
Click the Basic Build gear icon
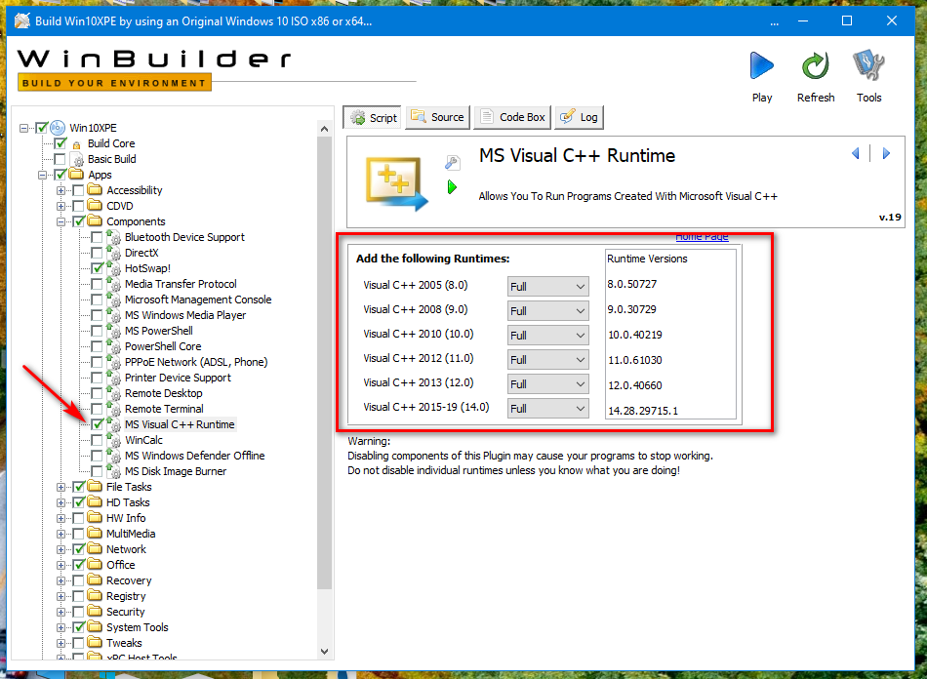[77, 160]
